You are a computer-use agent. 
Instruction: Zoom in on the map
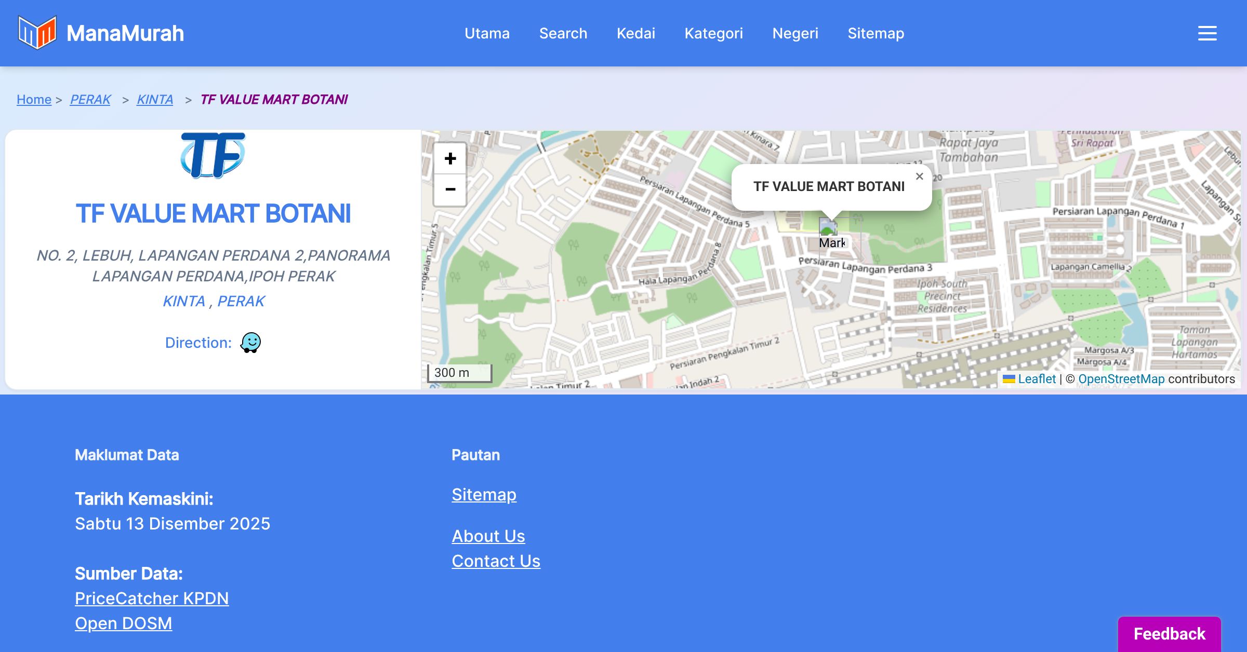coord(450,159)
